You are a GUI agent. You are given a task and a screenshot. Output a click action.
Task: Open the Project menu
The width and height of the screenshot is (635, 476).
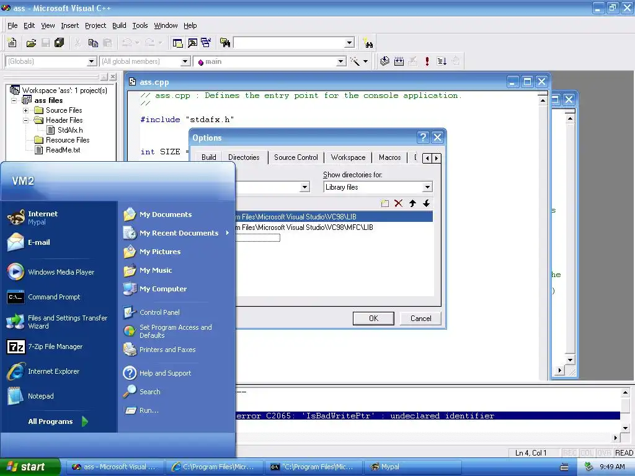click(95, 25)
